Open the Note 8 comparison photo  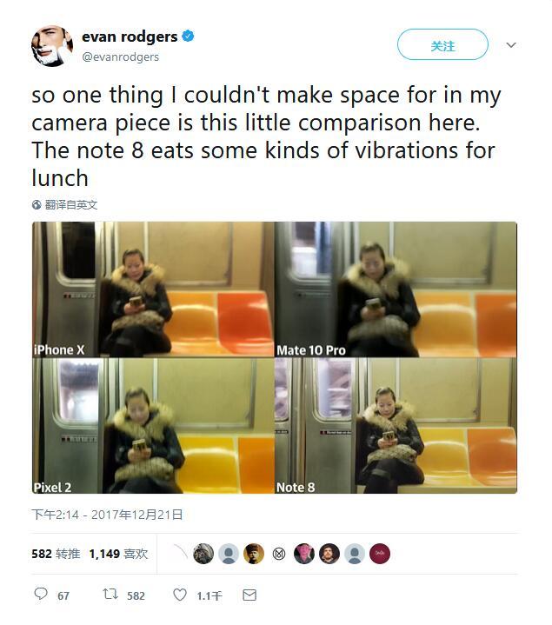396,426
